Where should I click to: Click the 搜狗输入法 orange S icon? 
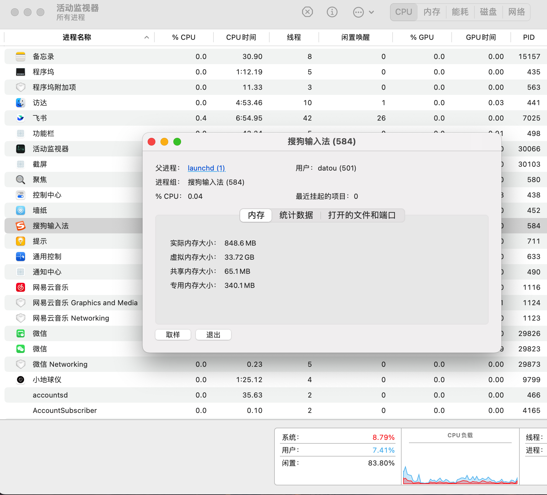[21, 226]
